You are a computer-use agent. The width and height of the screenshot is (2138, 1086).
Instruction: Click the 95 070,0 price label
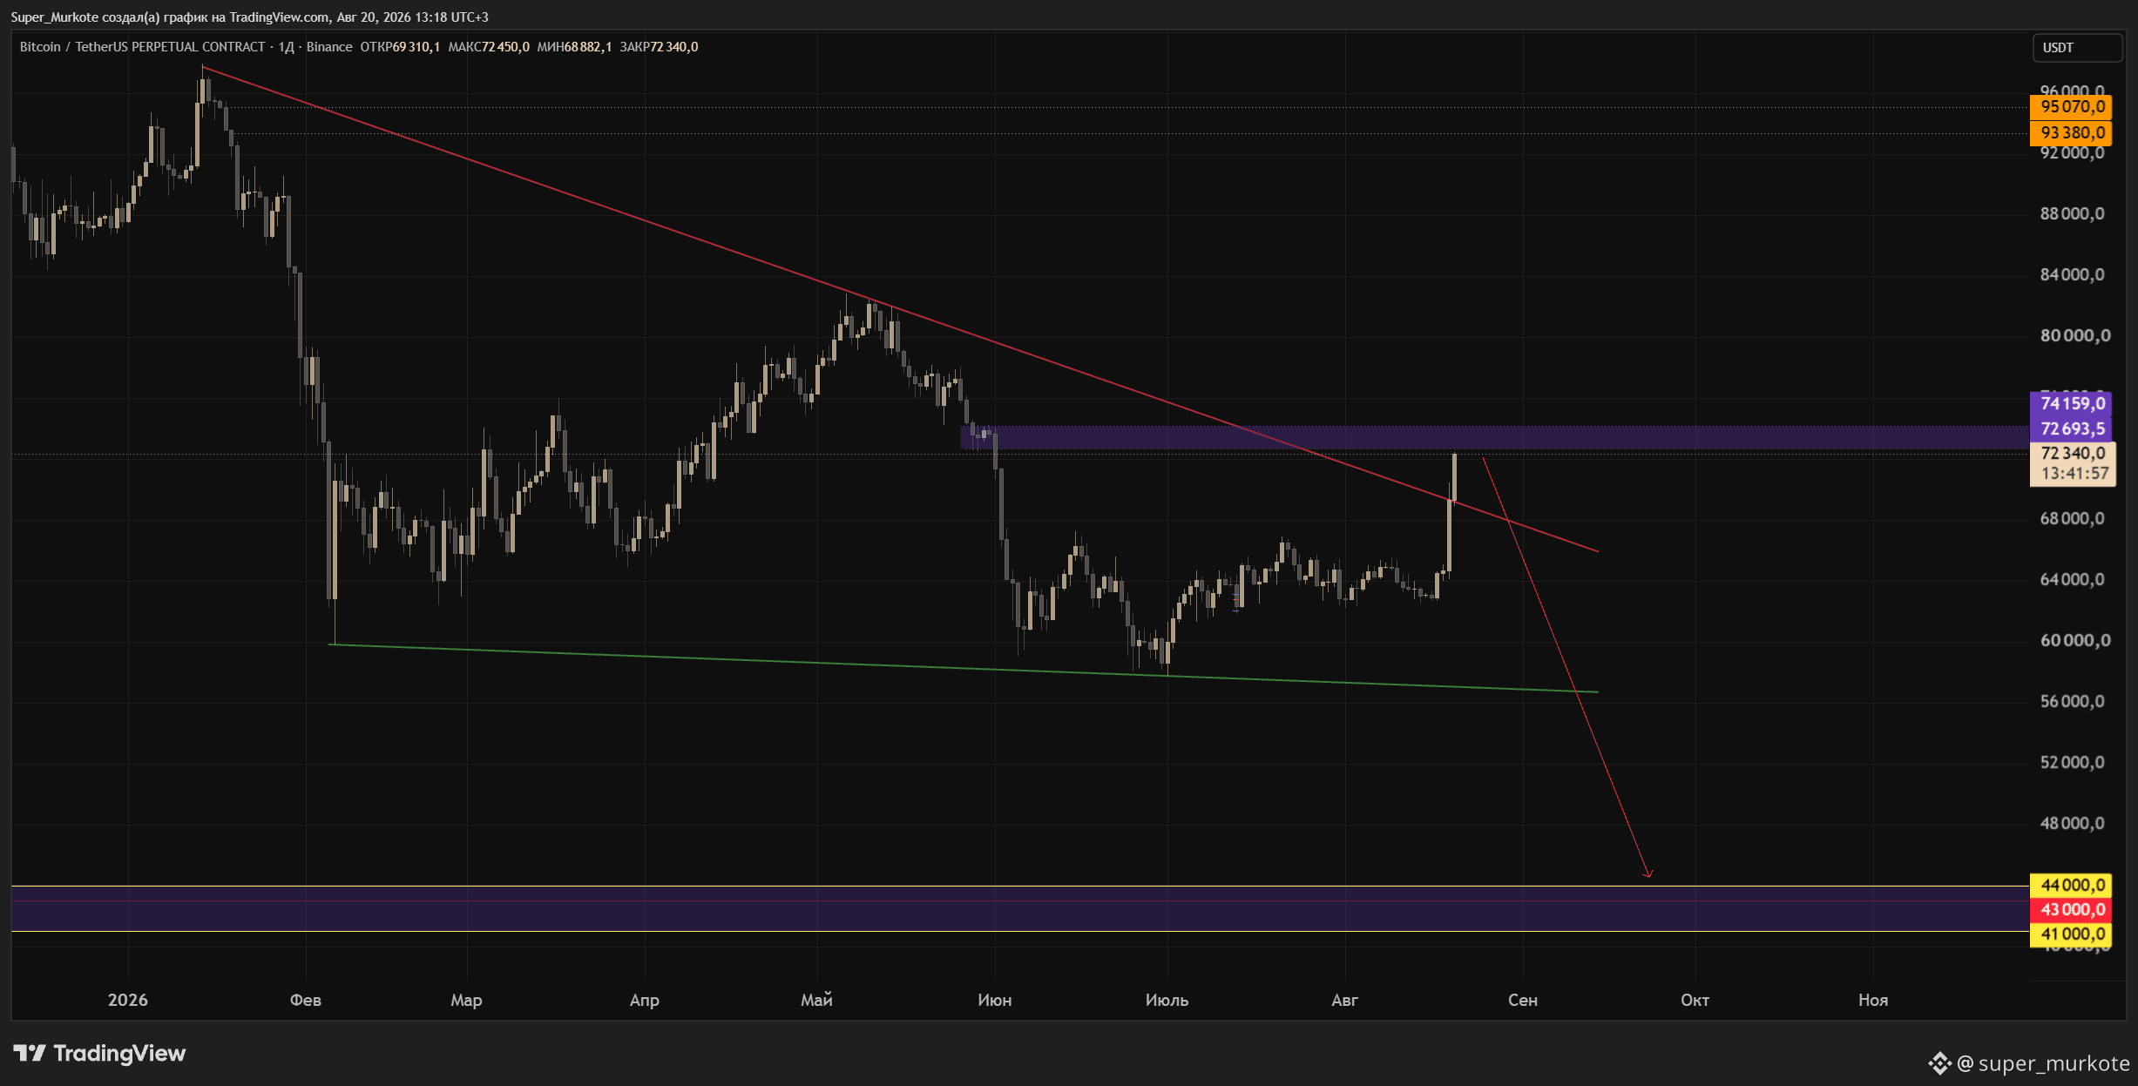[2071, 107]
